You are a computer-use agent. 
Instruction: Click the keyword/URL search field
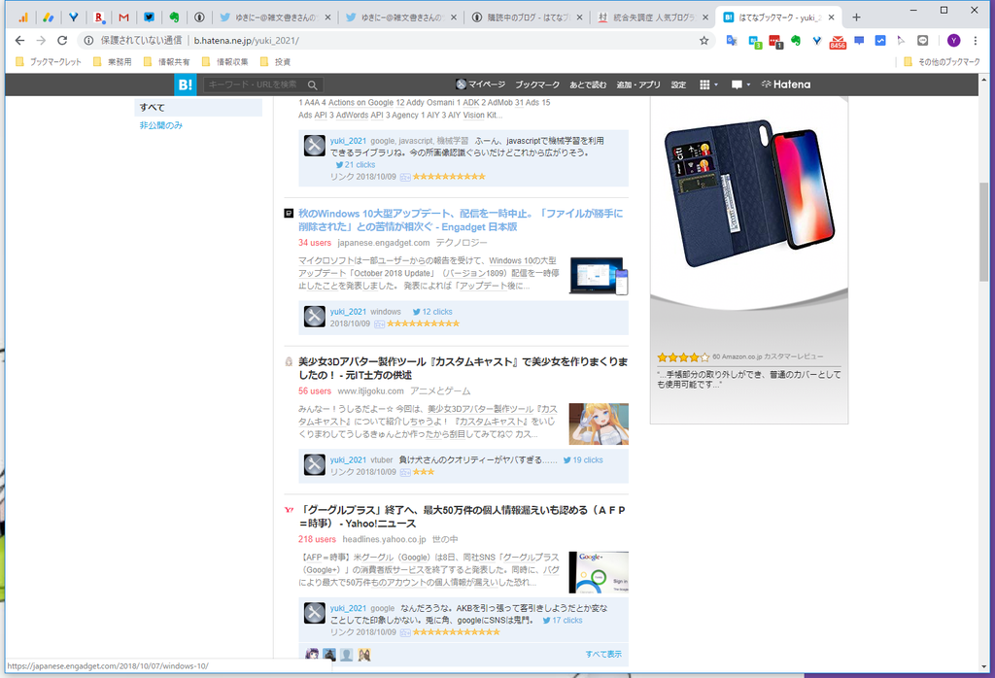click(x=254, y=85)
